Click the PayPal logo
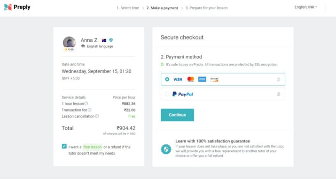 click(183, 94)
